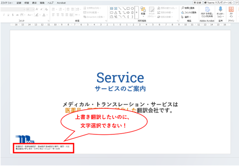The width and height of the screenshot is (239, 166).
Task: Select the left brace shape
Action: (x=128, y=17)
